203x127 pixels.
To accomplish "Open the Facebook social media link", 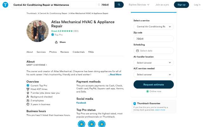I will pos(81,103).
